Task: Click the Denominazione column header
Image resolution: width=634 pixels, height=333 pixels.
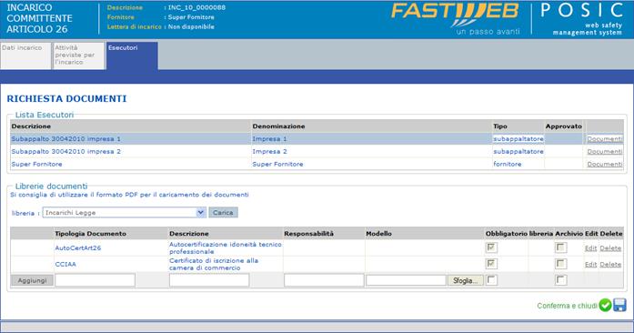Action: pos(278,126)
